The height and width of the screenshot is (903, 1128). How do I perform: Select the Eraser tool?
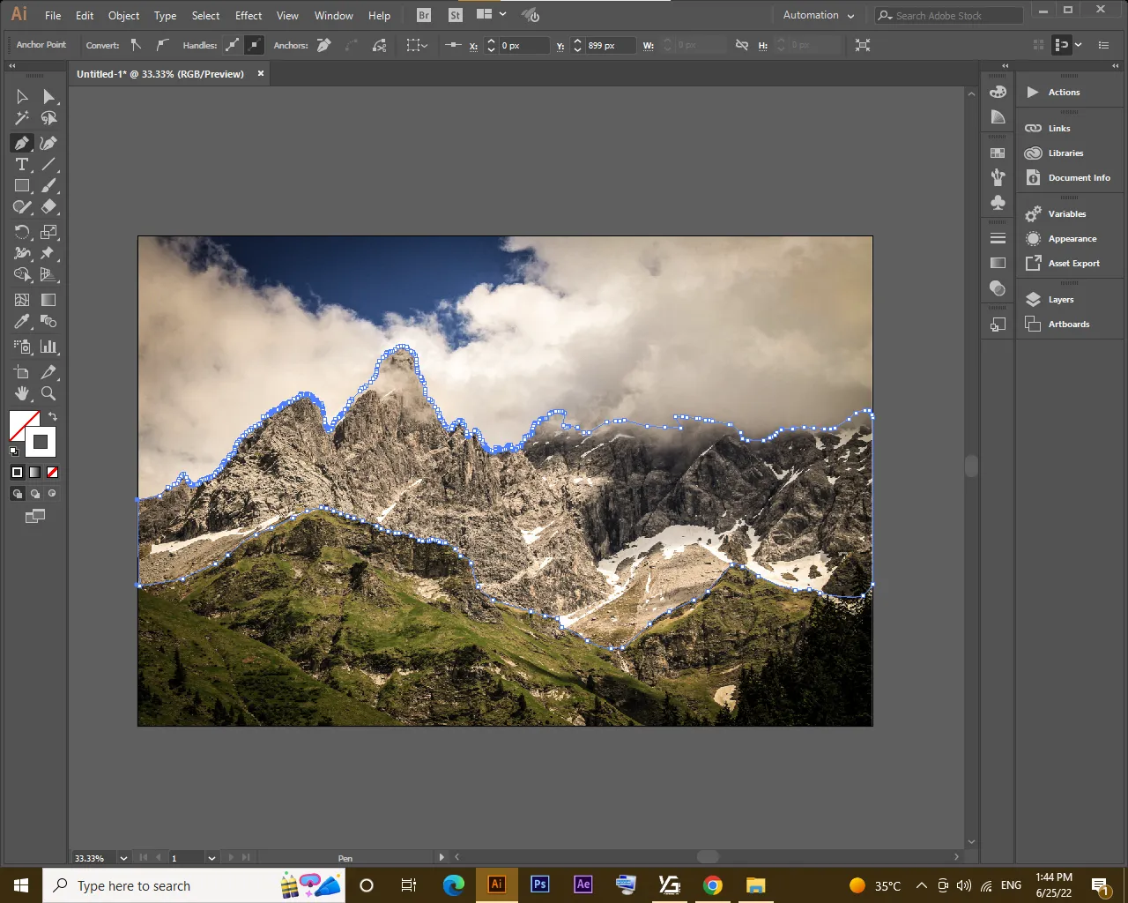pos(48,207)
